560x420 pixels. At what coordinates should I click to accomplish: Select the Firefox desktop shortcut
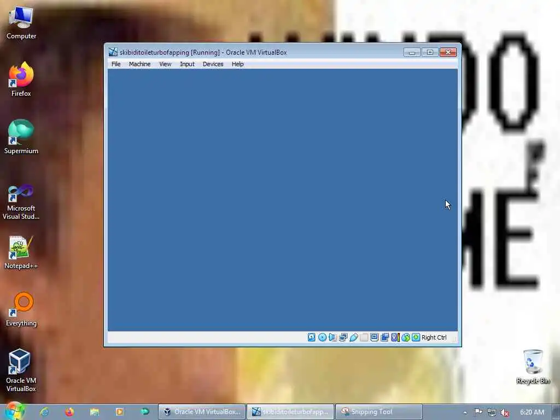[x=21, y=79]
